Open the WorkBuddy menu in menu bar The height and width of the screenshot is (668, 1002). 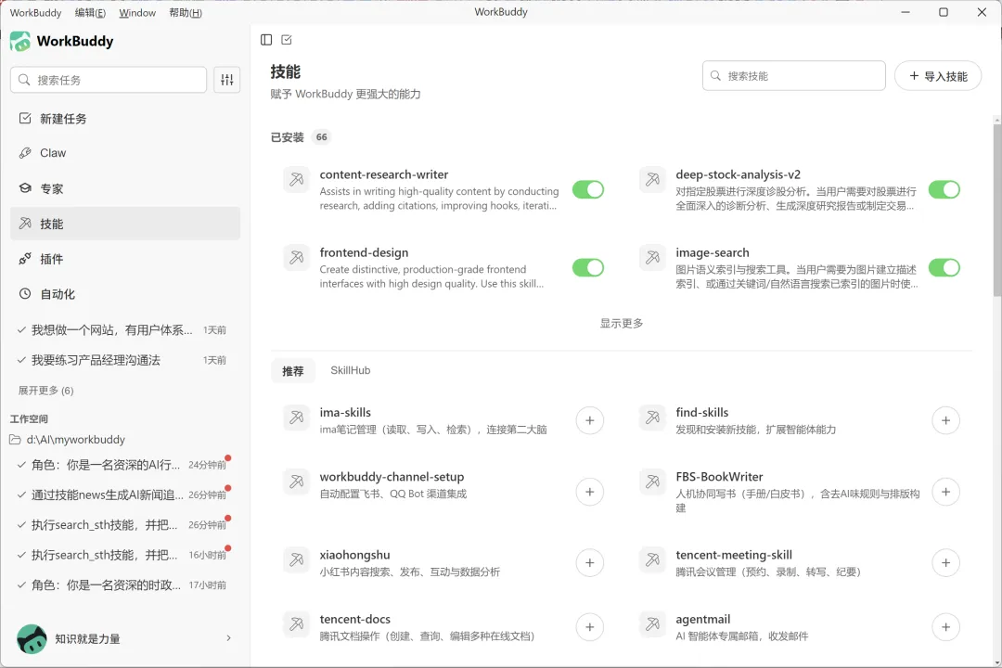click(x=36, y=13)
